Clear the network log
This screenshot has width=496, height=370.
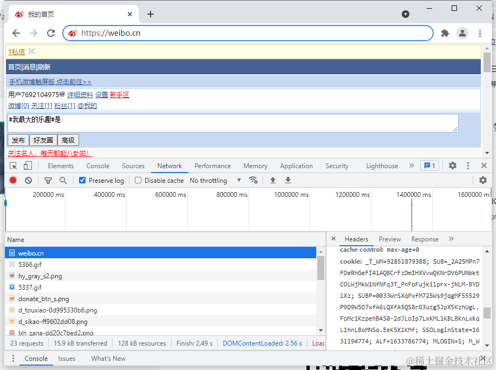(x=29, y=181)
